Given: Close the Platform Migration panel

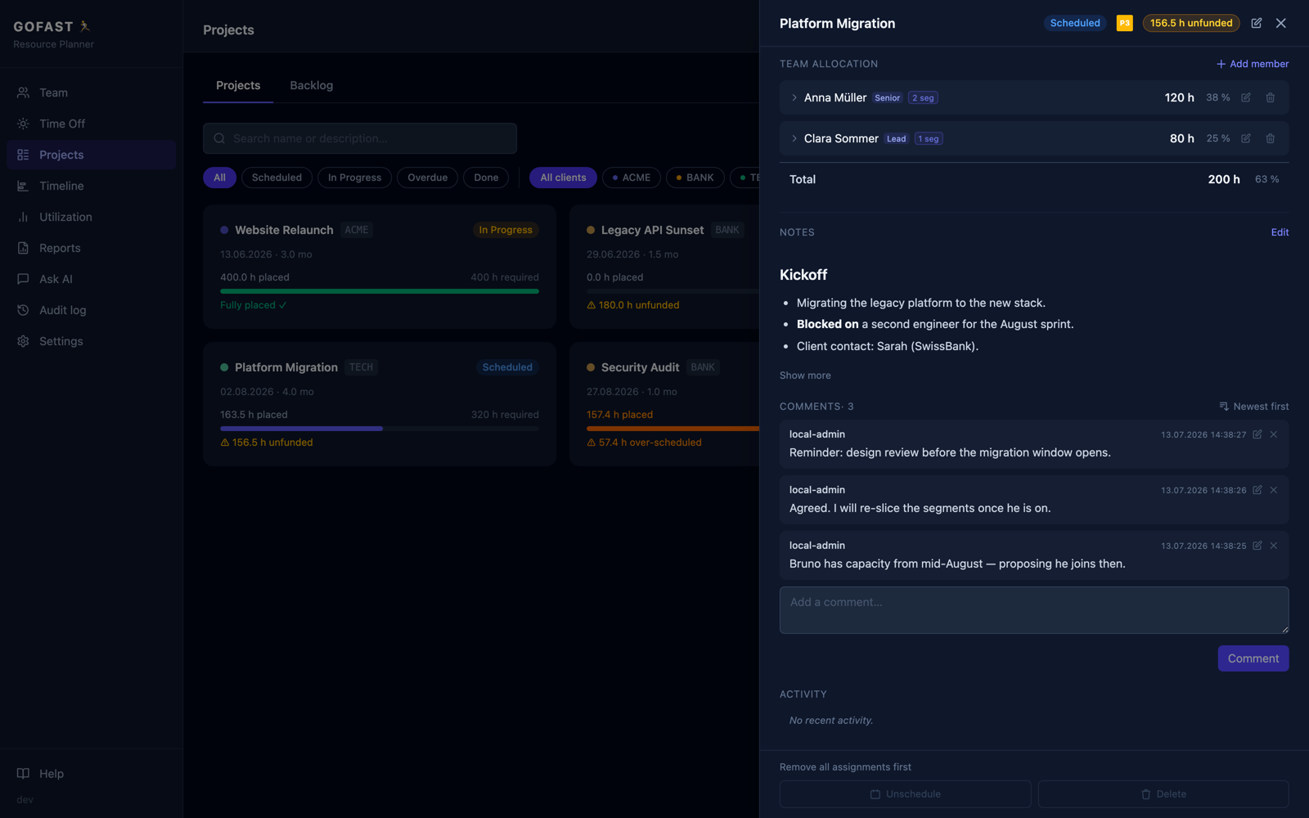Looking at the screenshot, I should 1280,23.
